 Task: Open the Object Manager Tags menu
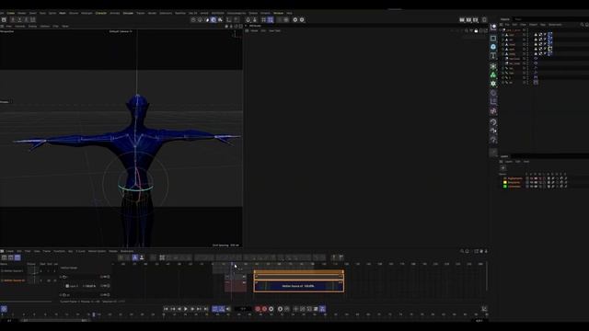542,25
